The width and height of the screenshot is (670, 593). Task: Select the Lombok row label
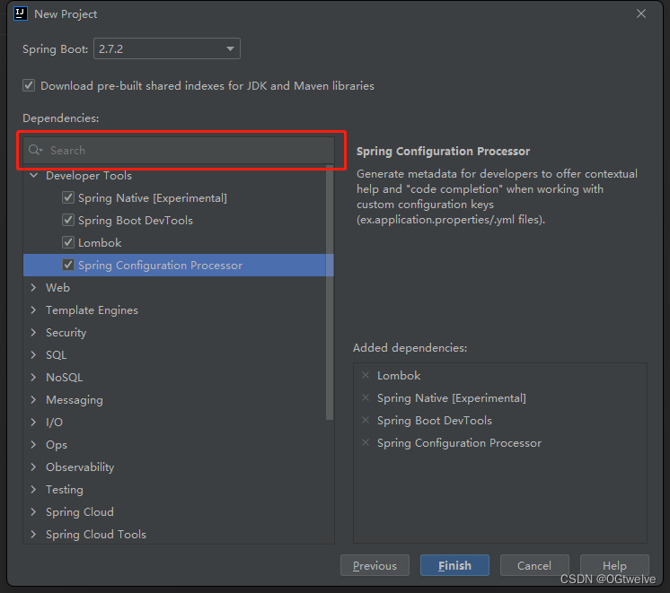[x=100, y=242]
